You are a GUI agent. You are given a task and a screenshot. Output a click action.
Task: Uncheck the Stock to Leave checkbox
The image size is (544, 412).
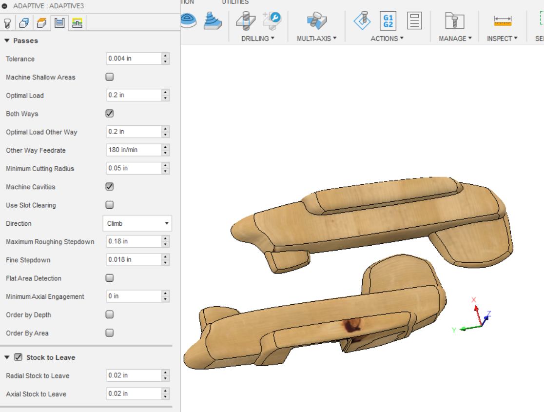coord(18,357)
